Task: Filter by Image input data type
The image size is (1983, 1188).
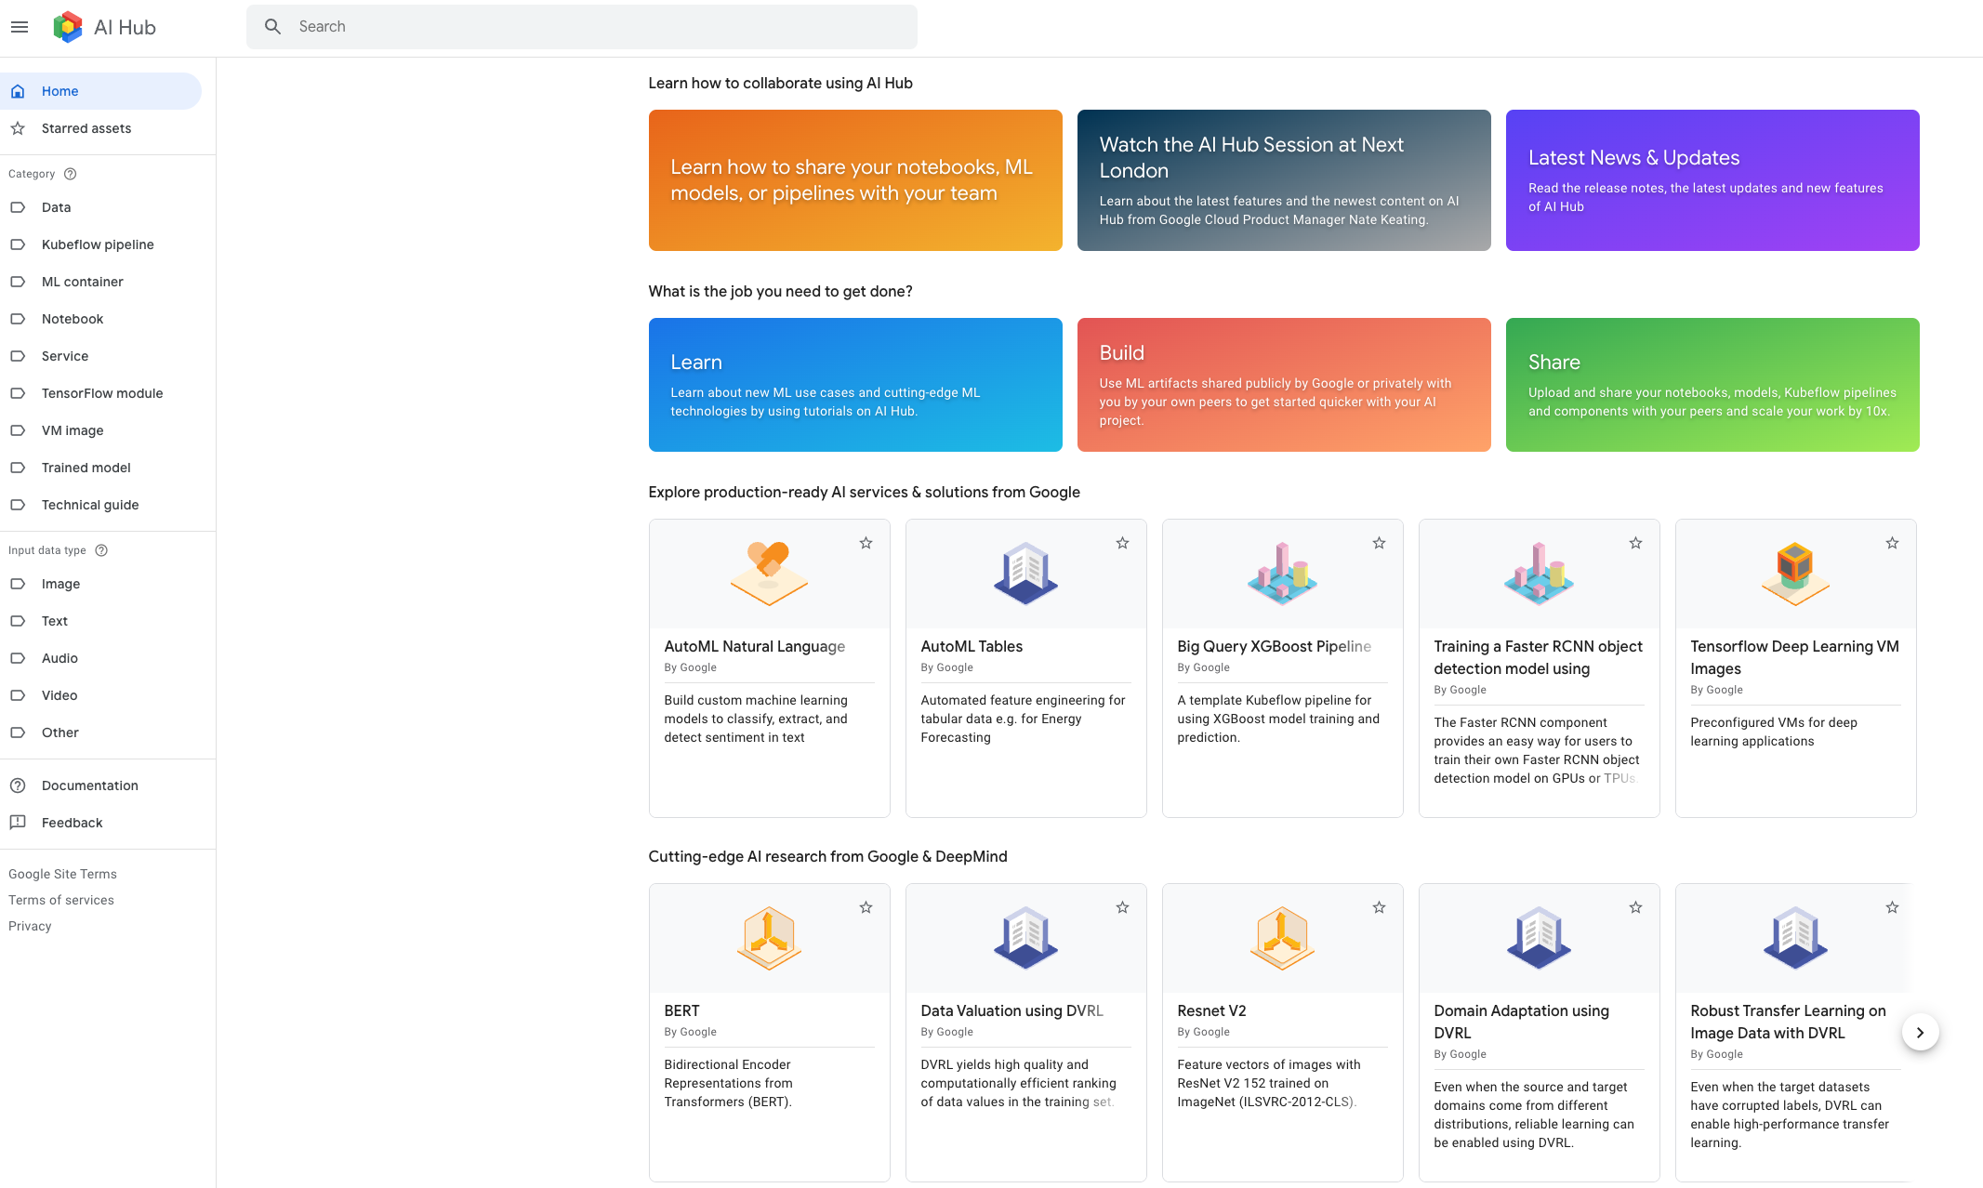Action: (60, 584)
